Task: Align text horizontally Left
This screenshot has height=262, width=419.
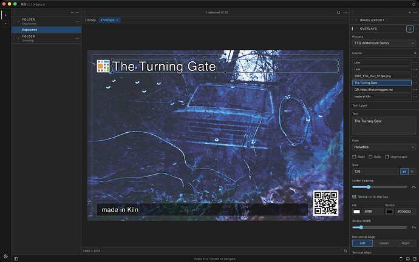Action: 363,243
